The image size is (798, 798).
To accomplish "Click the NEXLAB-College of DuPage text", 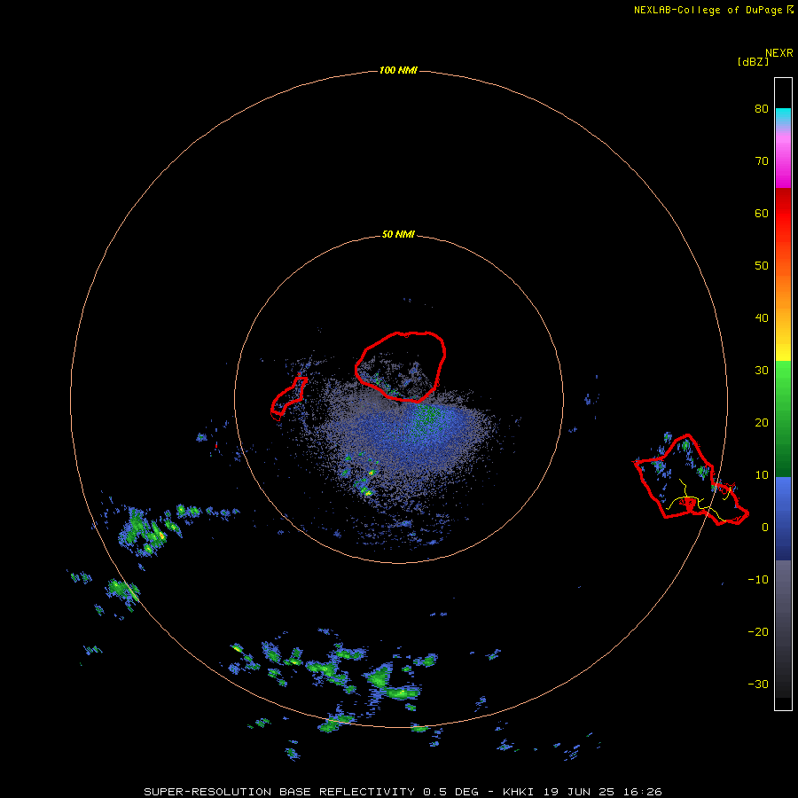I will point(708,10).
